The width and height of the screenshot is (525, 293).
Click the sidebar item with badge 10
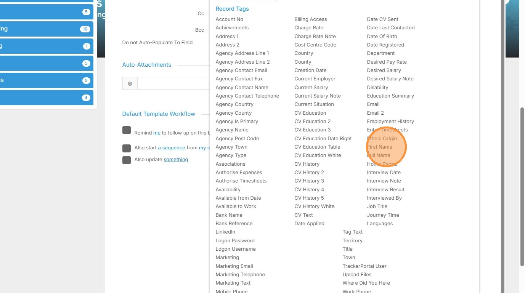pyautogui.click(x=47, y=29)
